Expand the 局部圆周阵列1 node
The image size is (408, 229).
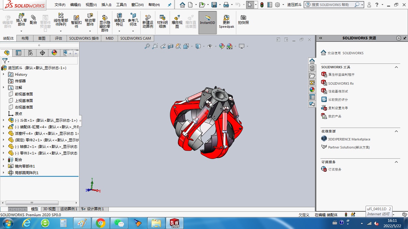click(4, 173)
